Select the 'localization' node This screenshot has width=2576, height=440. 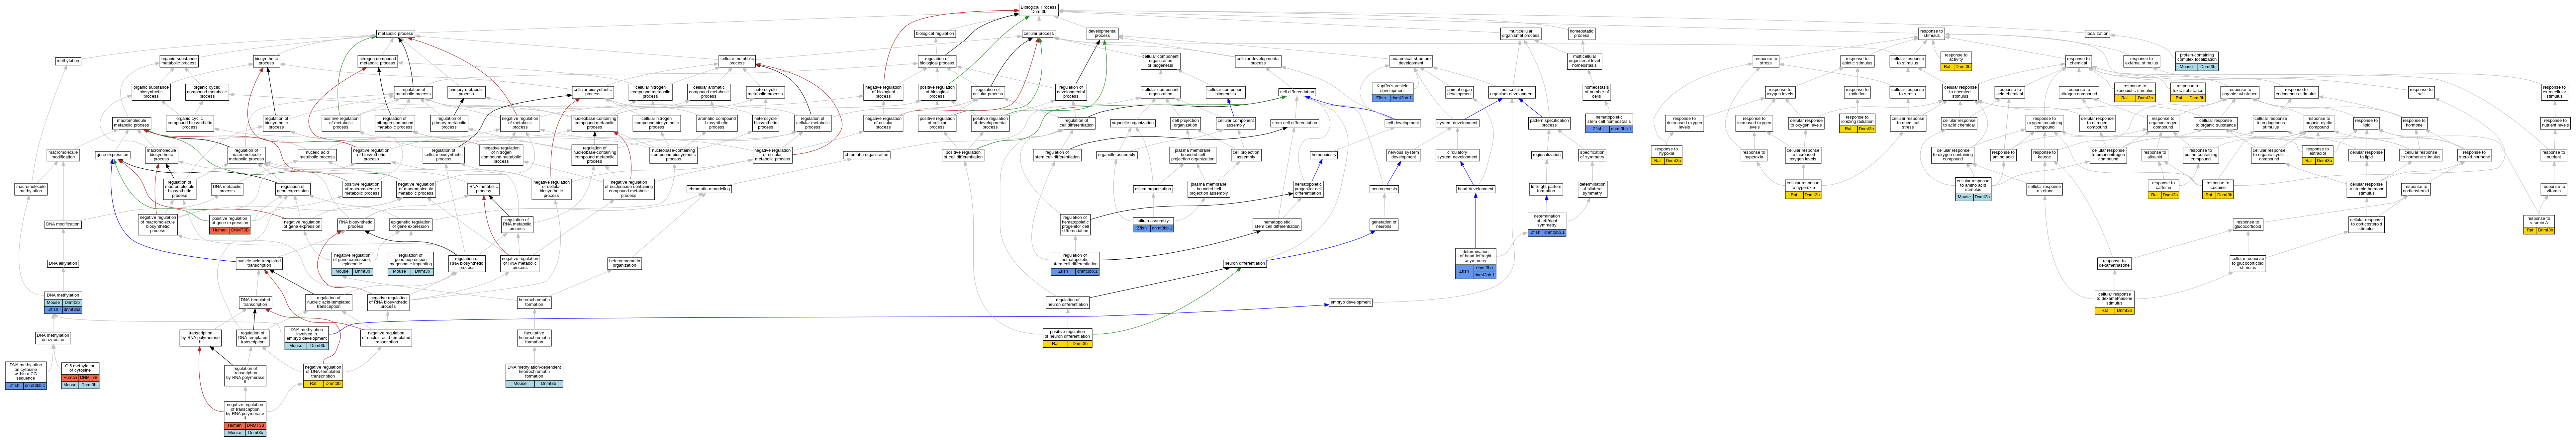pos(2097,34)
